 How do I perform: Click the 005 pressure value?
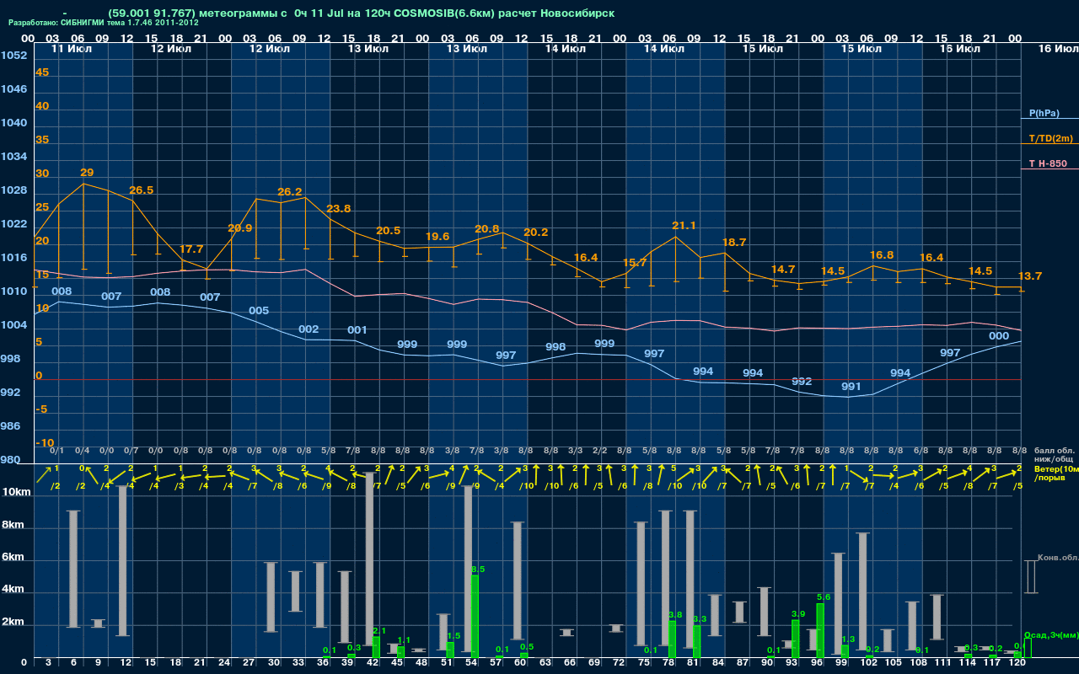tap(259, 311)
